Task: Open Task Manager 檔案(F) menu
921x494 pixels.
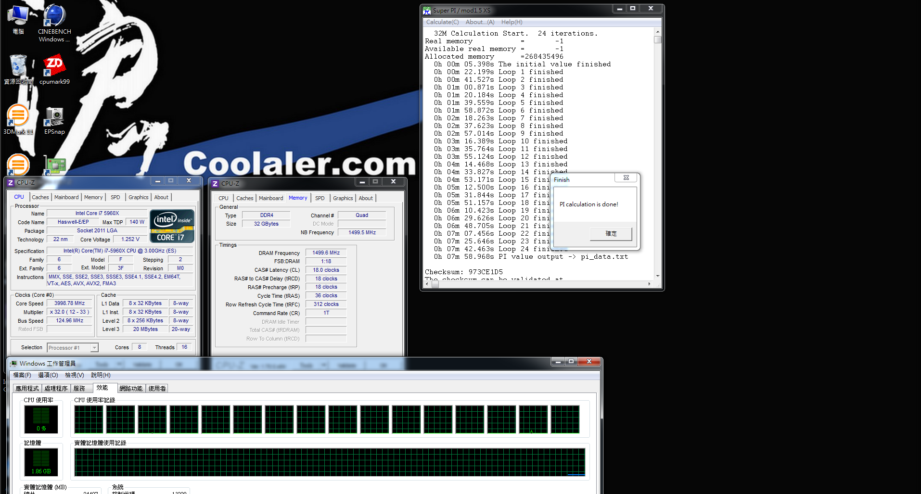Action: click(22, 375)
